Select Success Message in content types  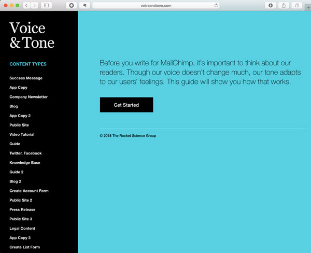tap(26, 78)
